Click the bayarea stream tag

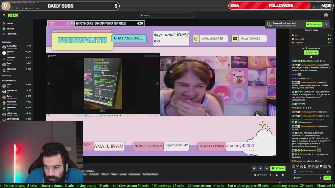pos(123,174)
